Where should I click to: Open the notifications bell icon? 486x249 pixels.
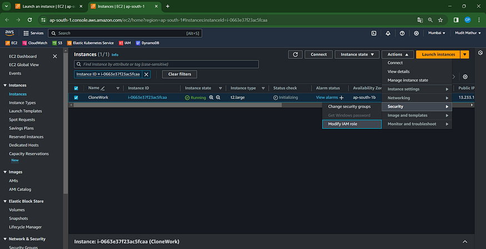[388, 33]
